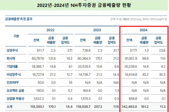Screen dimensions: 169x112
Task: Click the 상장주식 balance value '728.8'
Action: tap(86, 50)
